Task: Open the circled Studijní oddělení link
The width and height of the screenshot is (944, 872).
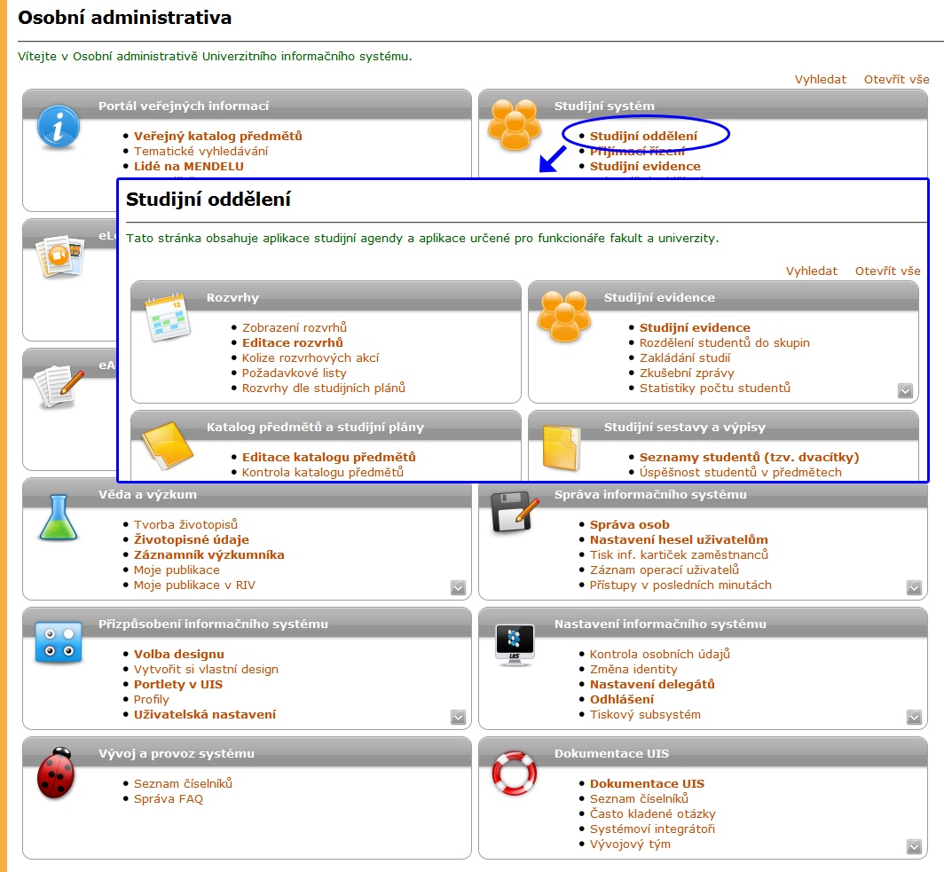Action: (643, 136)
